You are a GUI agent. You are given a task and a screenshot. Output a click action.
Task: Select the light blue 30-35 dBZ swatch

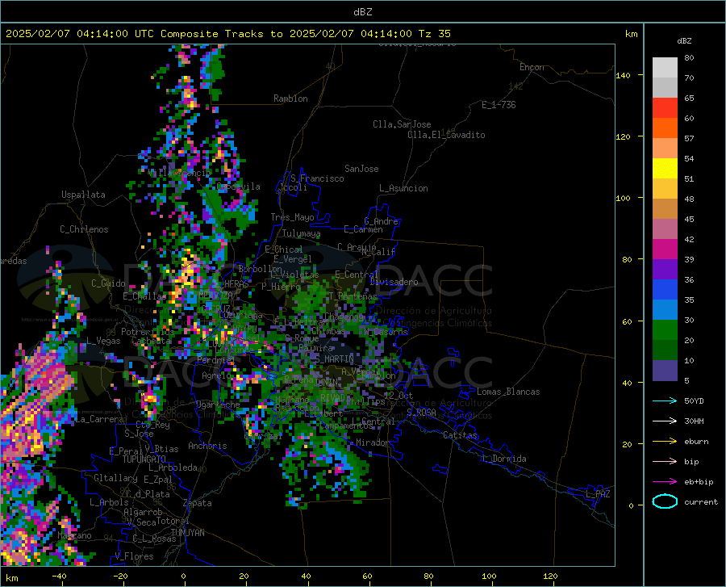point(665,310)
